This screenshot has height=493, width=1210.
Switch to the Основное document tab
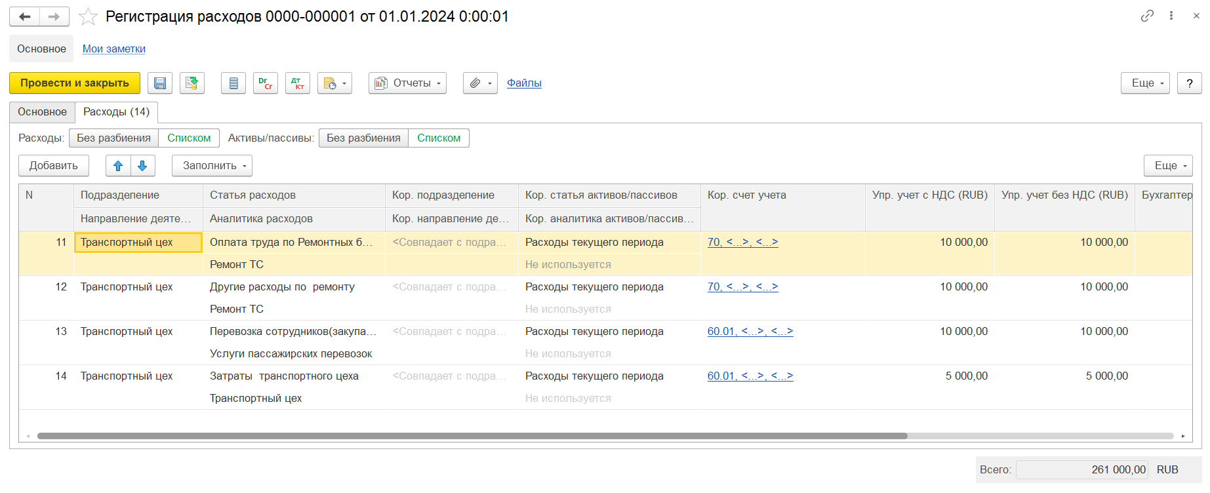tap(42, 112)
